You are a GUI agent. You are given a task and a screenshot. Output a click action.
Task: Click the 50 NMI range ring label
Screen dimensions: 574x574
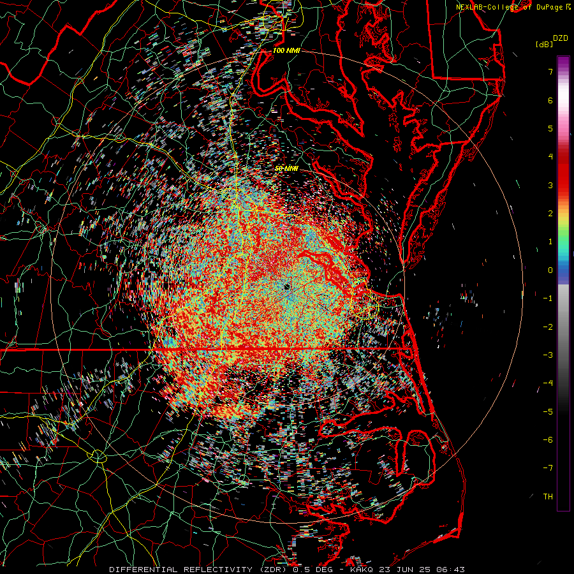(x=286, y=168)
